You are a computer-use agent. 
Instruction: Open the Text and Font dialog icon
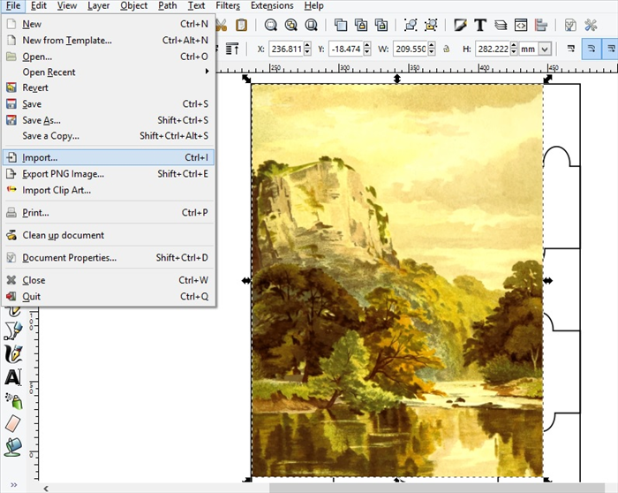pos(480,26)
